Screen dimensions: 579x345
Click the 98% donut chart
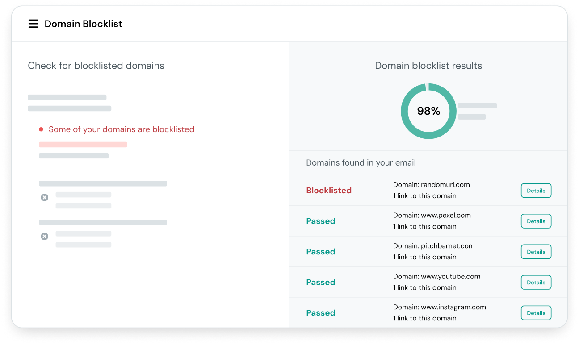(x=428, y=111)
